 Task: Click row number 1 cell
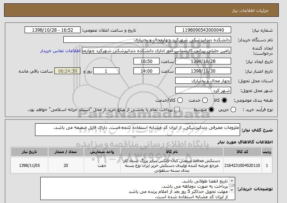(x=267, y=165)
